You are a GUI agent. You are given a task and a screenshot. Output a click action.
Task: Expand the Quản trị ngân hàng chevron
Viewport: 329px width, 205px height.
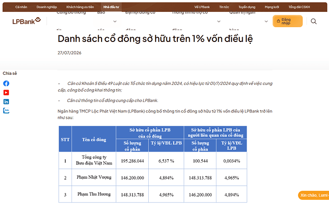coord(266,21)
